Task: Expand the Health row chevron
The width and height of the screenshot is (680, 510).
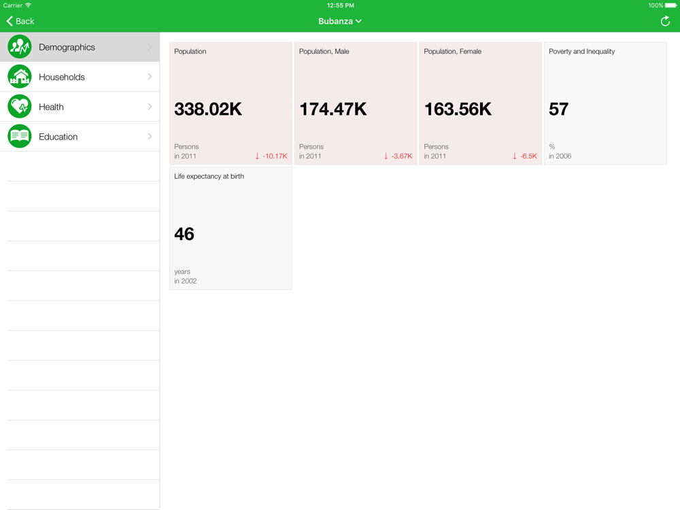Action: [150, 107]
